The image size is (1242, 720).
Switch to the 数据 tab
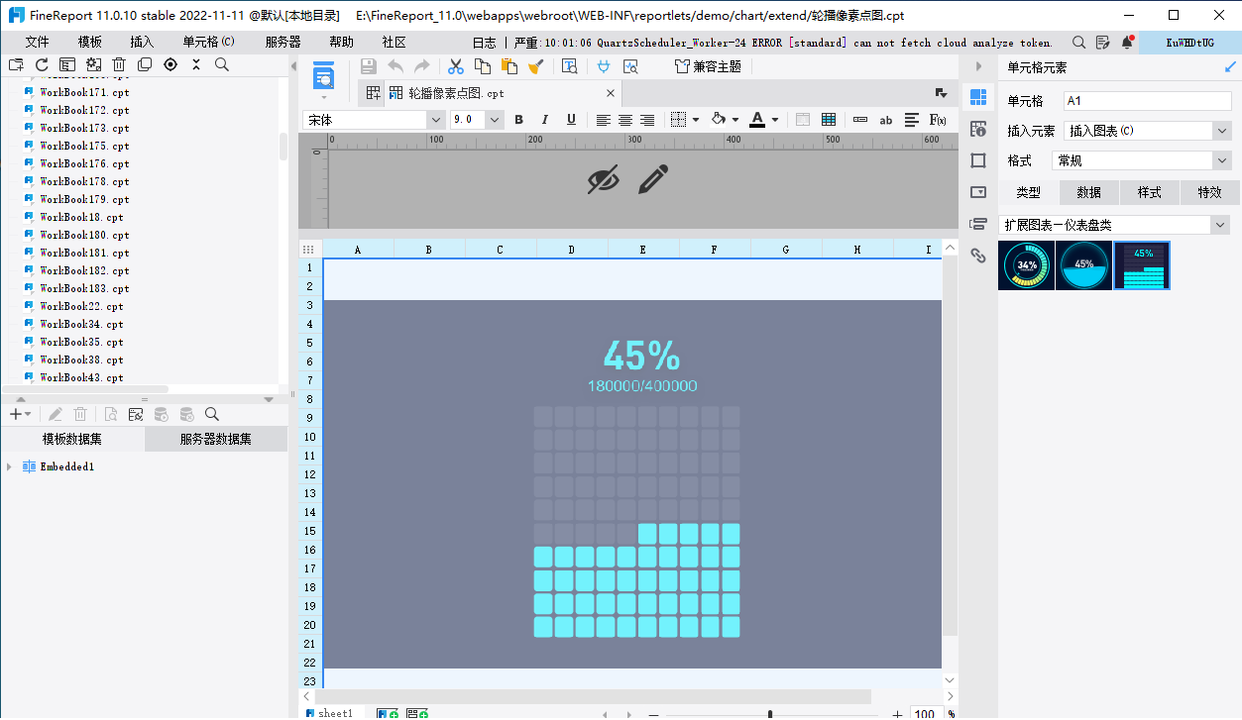(1088, 192)
